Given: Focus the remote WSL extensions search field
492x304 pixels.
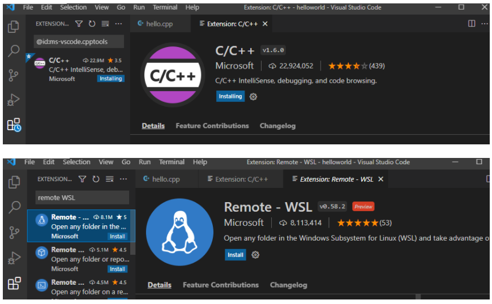Looking at the screenshot, I should coord(82,198).
